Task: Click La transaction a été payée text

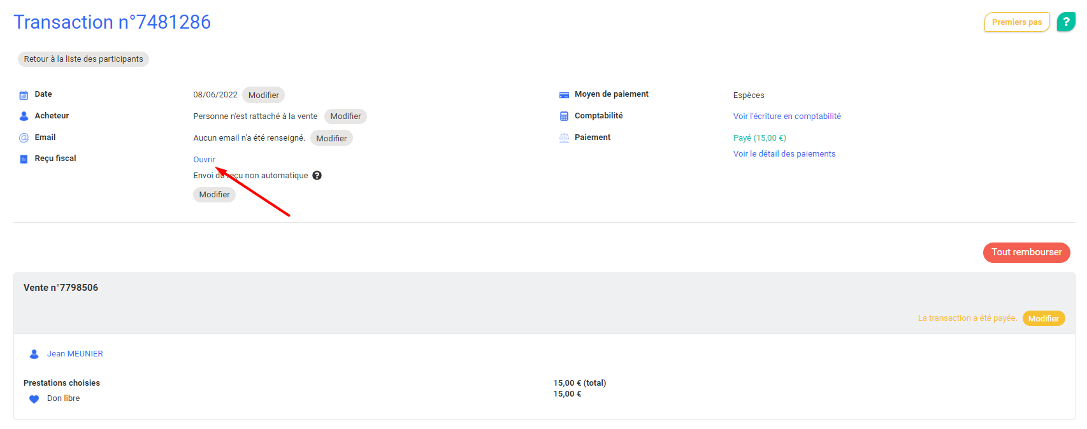Action: pos(967,318)
